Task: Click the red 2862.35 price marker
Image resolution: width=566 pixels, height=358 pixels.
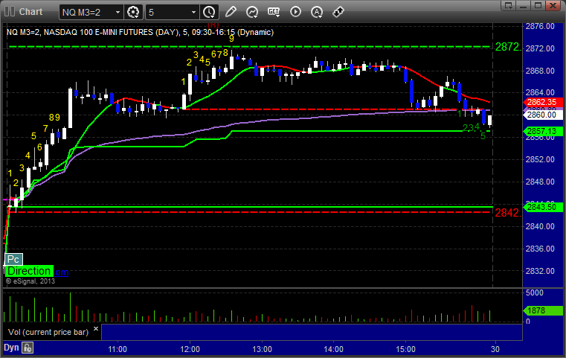Action: pos(543,102)
